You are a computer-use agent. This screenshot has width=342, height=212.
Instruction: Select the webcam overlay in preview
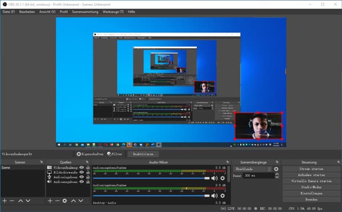(258, 126)
